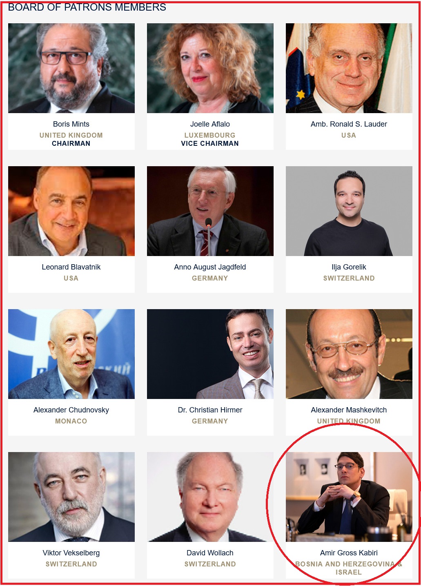Select the Viktor Vekselberg name link

point(71,553)
